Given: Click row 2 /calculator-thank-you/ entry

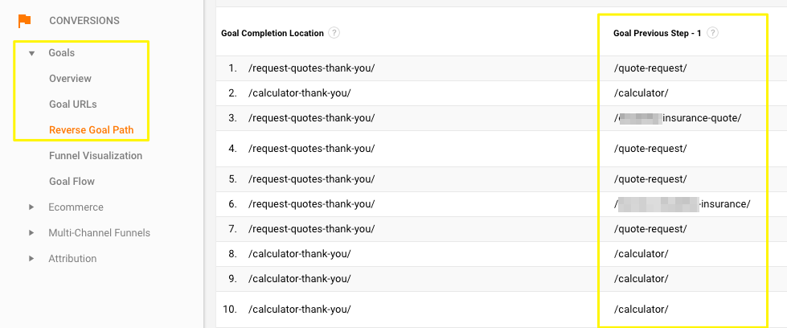Looking at the screenshot, I should click(x=299, y=93).
